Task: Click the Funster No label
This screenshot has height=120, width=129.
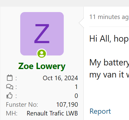Action: [22, 105]
